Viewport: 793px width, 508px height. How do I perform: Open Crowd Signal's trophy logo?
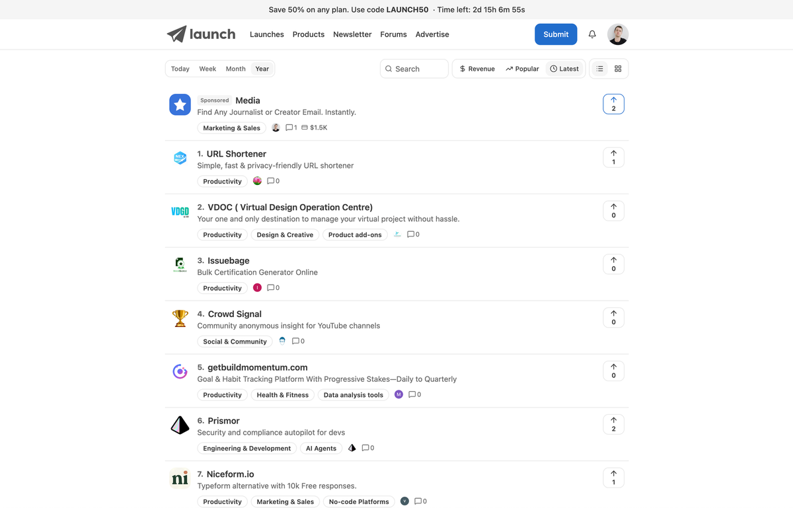[x=180, y=318]
